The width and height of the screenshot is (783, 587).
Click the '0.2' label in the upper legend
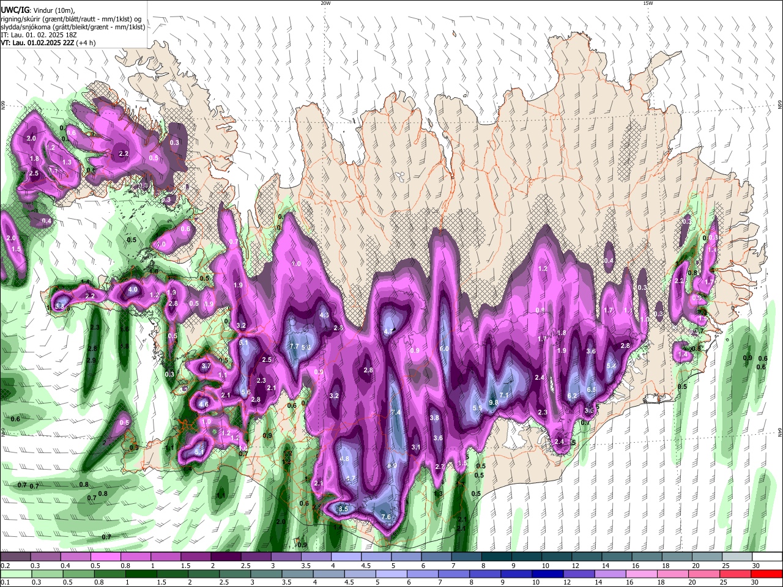[x=6, y=566]
